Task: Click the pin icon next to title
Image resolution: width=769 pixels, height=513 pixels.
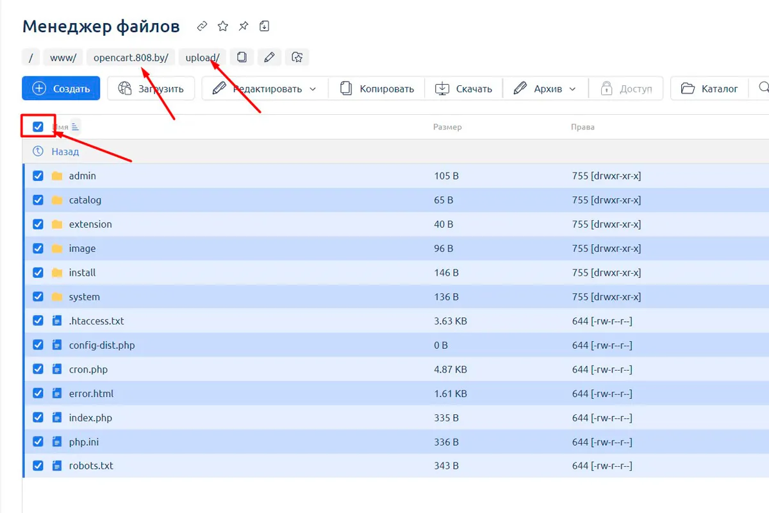Action: click(244, 26)
